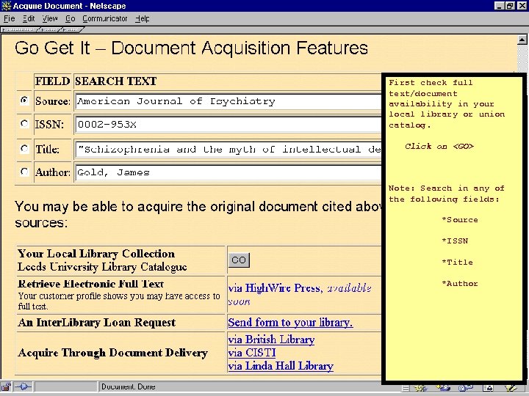Click Send form to your library link
Image resolution: width=529 pixels, height=396 pixels.
point(290,322)
